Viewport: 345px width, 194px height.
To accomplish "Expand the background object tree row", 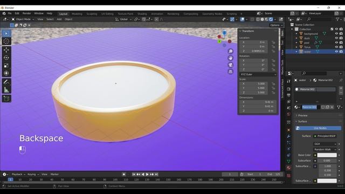I will pos(296,33).
